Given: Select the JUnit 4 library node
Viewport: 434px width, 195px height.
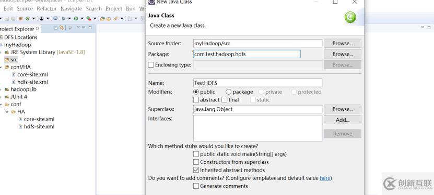Looking at the screenshot, I should click(19, 97).
